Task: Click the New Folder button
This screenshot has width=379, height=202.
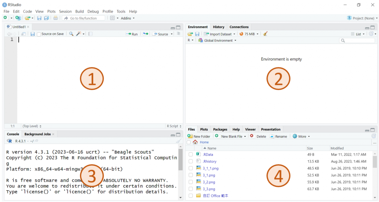Action: [x=199, y=136]
